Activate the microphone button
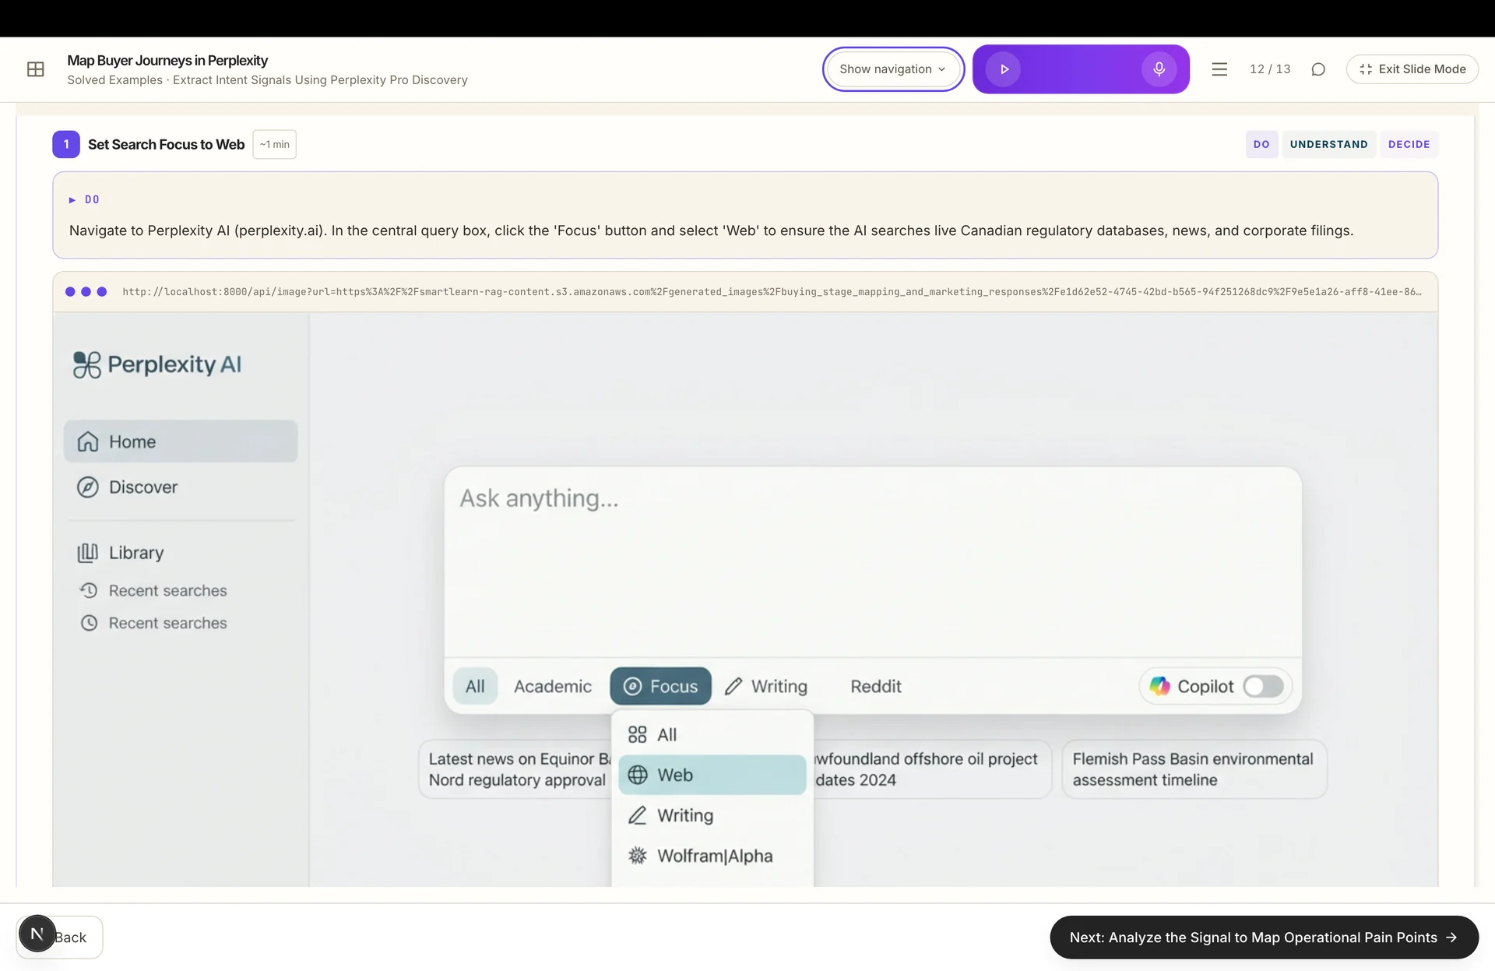This screenshot has height=971, width=1495. click(x=1159, y=69)
